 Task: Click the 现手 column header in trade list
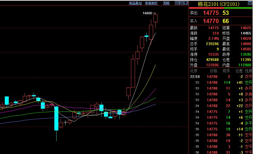click(226, 71)
